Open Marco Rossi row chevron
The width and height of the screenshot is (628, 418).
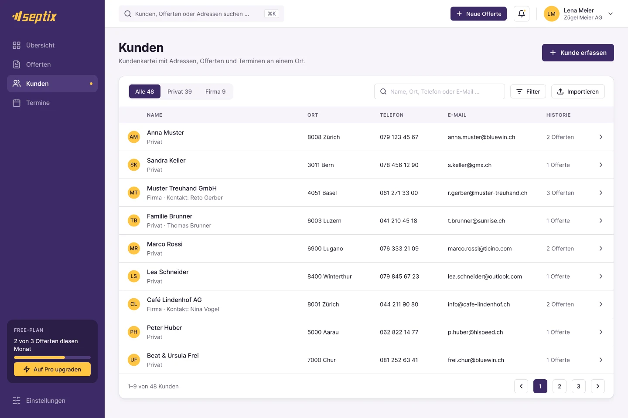[x=601, y=248]
